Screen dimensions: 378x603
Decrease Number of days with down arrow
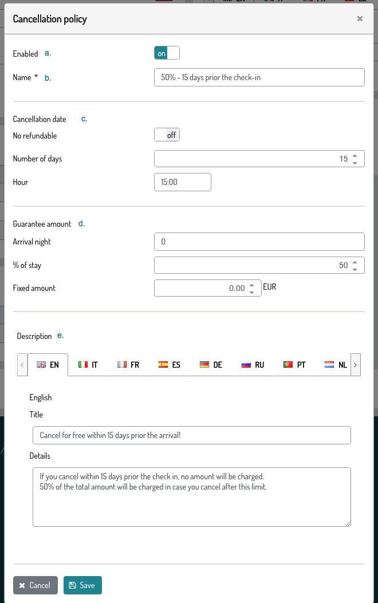[x=355, y=163]
